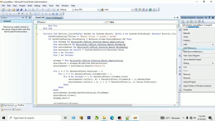Click the Add New Item toolbar icon

(x=8, y=10)
